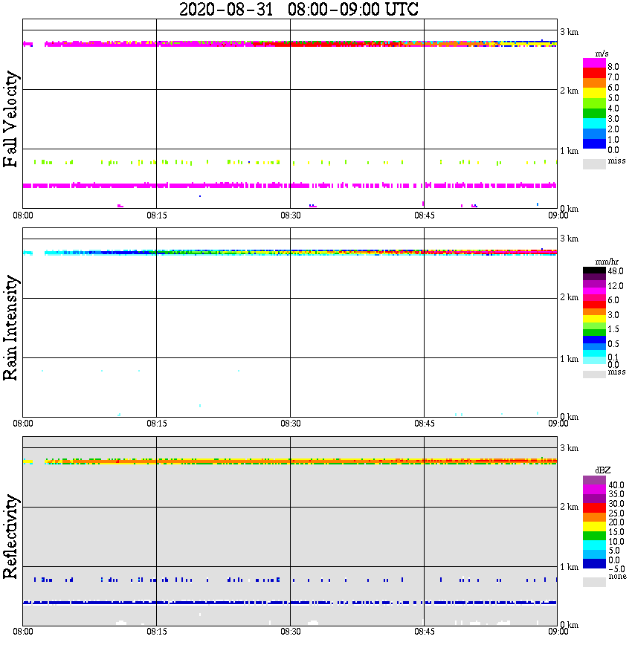Click 08:00 under the Rain Intensity plot
Screen dimensions: 632x645
coord(23,424)
